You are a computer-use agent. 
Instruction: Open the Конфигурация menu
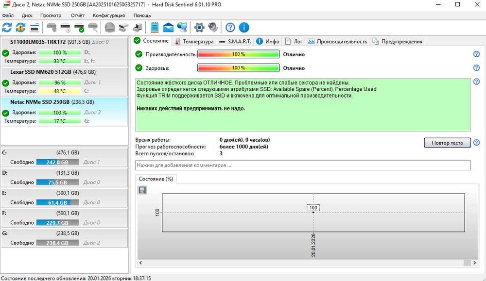tap(109, 16)
